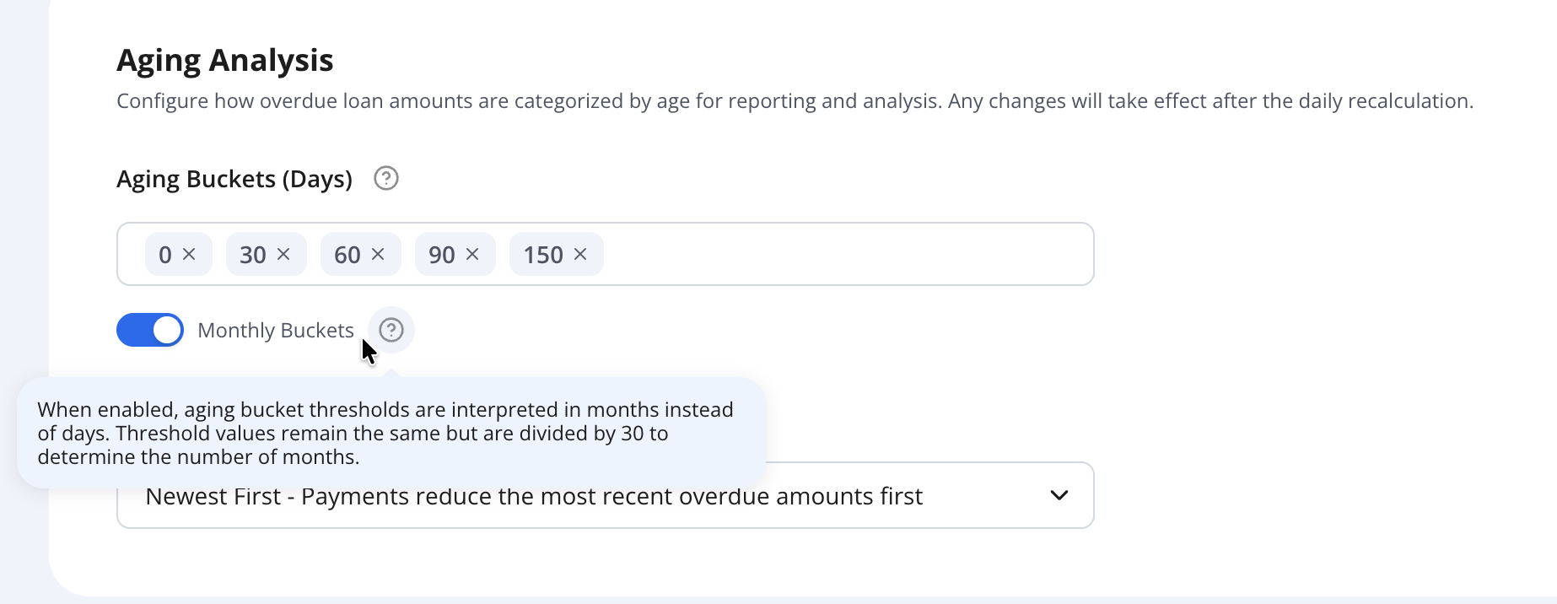Click the Monthly Buckets label
This screenshot has width=1557, height=604.
pyautogui.click(x=276, y=330)
